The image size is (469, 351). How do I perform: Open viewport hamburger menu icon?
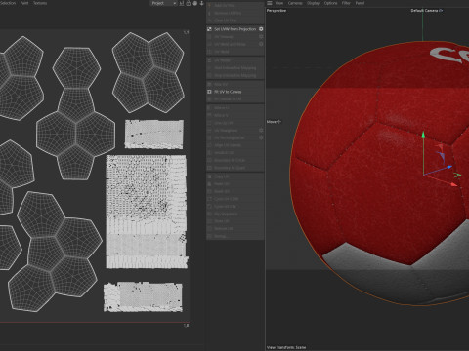pos(270,3)
